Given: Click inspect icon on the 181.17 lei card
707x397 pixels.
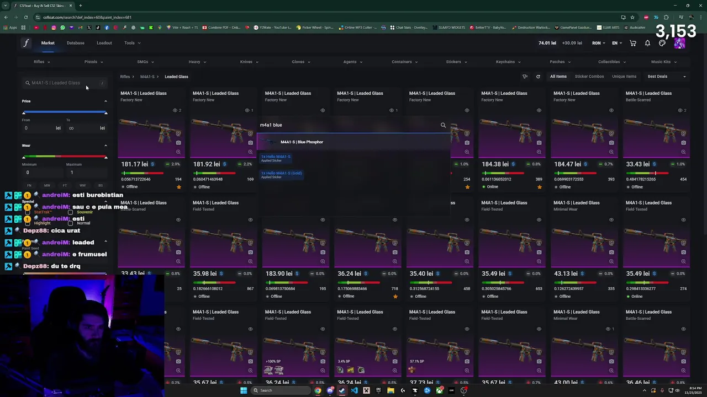Looking at the screenshot, I should pyautogui.click(x=178, y=134).
